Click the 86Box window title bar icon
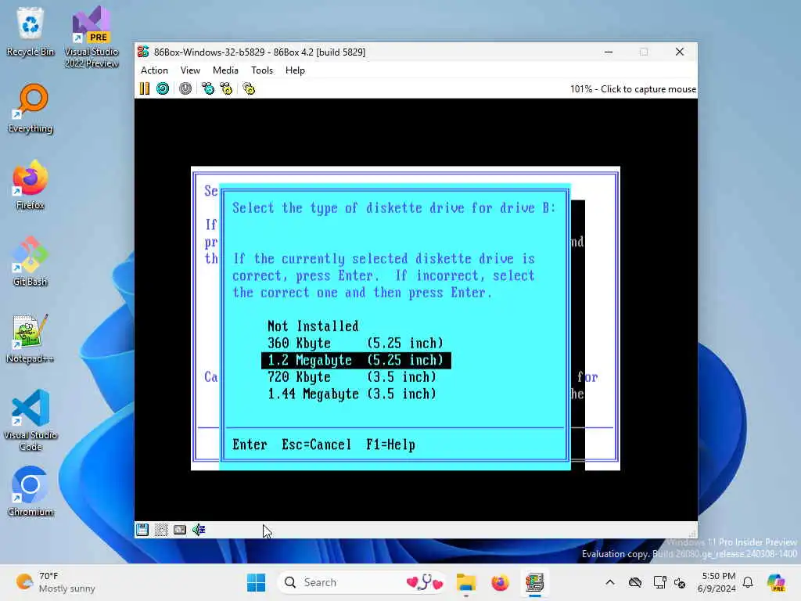The width and height of the screenshot is (801, 601). point(143,52)
